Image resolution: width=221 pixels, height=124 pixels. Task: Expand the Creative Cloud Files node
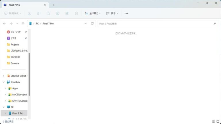[3, 76]
